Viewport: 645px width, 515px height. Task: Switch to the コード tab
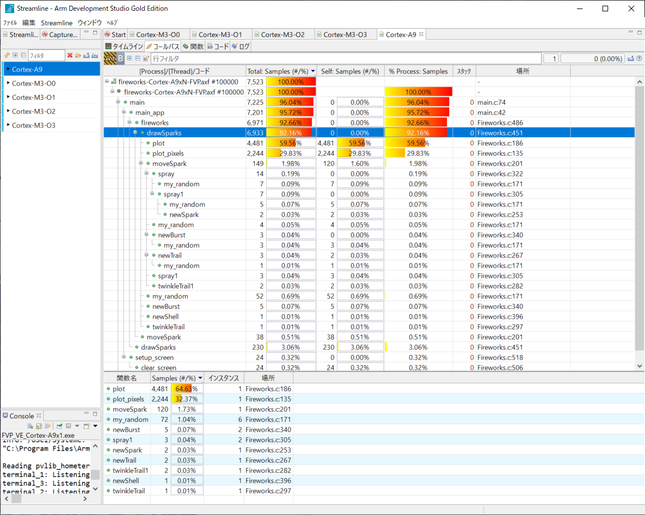pos(218,47)
